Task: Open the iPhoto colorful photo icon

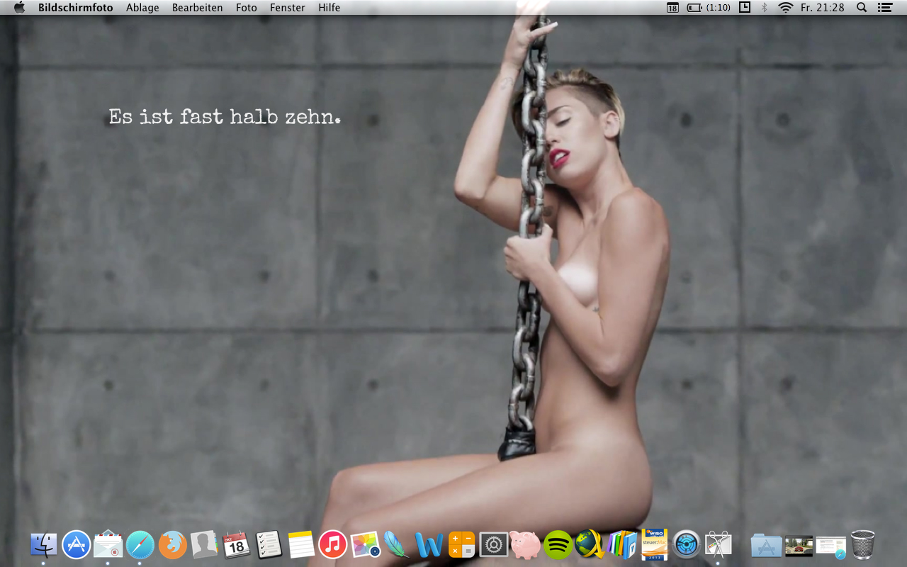Action: (x=366, y=545)
